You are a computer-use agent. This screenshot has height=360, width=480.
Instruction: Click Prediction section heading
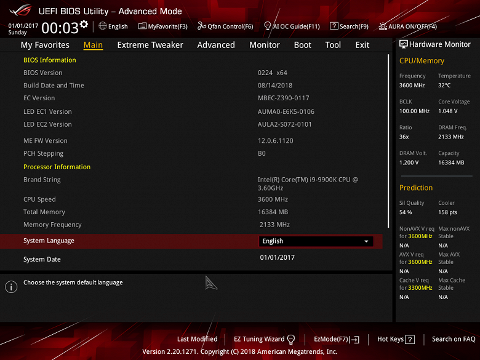coord(416,188)
